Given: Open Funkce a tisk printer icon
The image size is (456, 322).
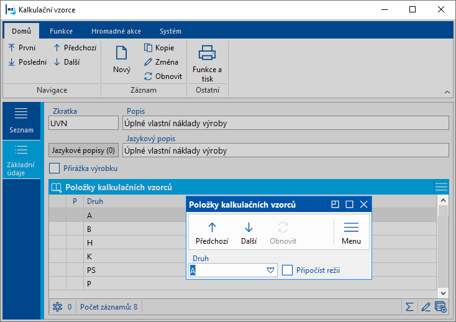Looking at the screenshot, I should [x=207, y=53].
